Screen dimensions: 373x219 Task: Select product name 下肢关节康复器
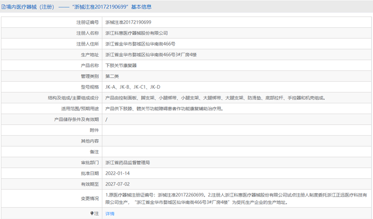pyautogui.click(x=121, y=65)
